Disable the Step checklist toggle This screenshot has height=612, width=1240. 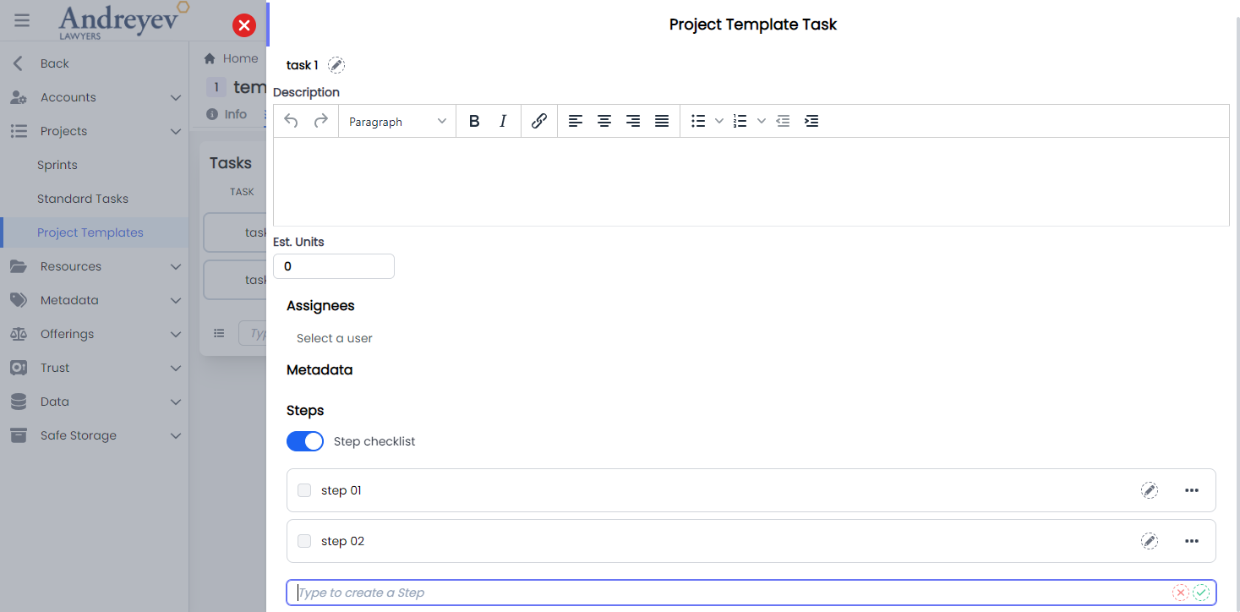pyautogui.click(x=304, y=440)
